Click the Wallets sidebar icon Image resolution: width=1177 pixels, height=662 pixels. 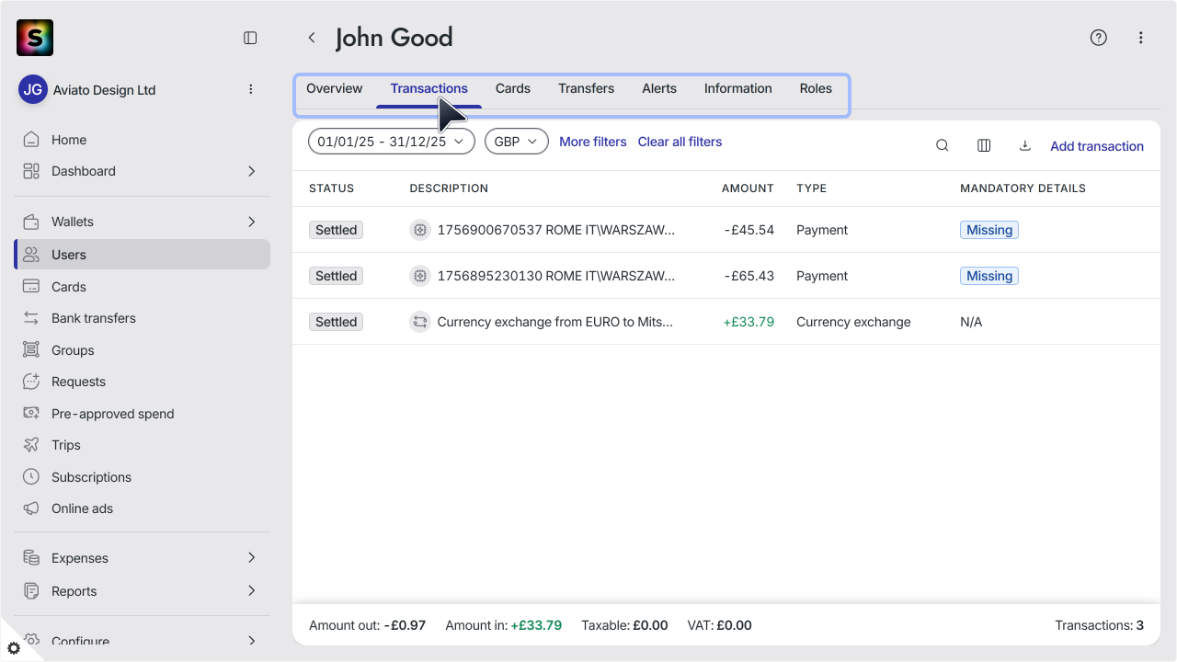click(x=31, y=222)
